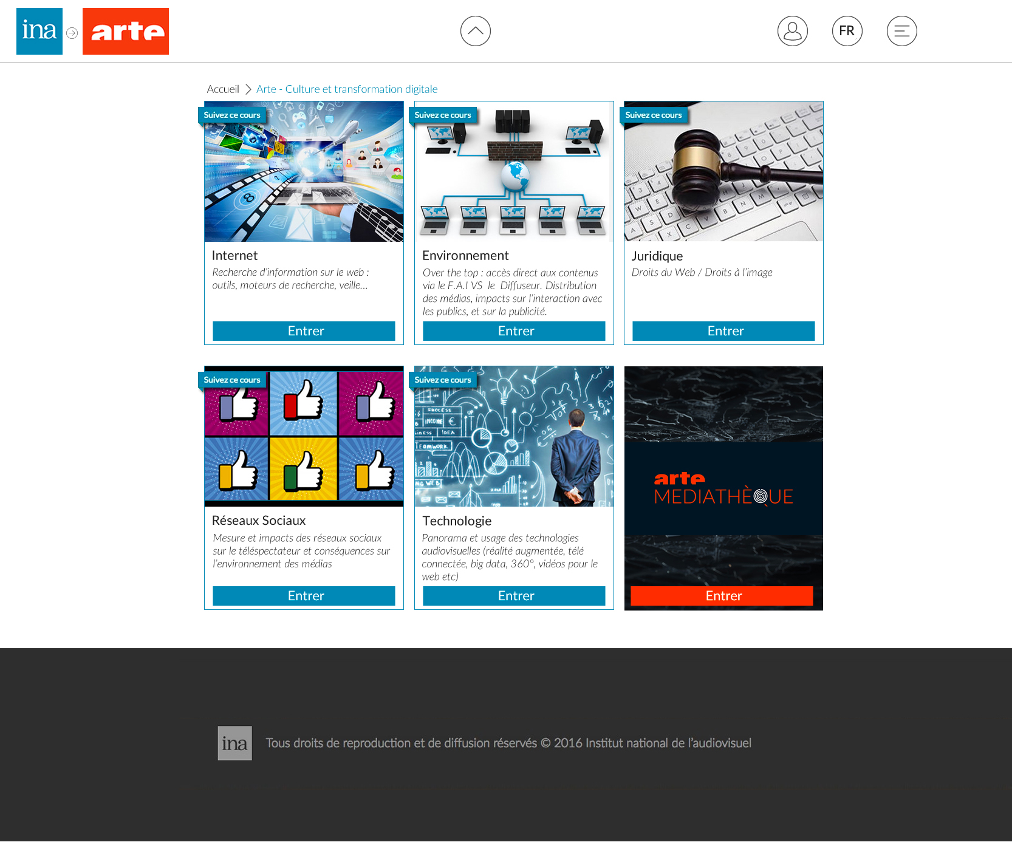This screenshot has width=1012, height=845.
Task: Click Entrer button for Réseaux Sociaux course
Action: [x=304, y=596]
